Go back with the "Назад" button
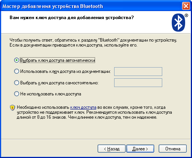This screenshot has height=158, width=192. tap(111, 148)
